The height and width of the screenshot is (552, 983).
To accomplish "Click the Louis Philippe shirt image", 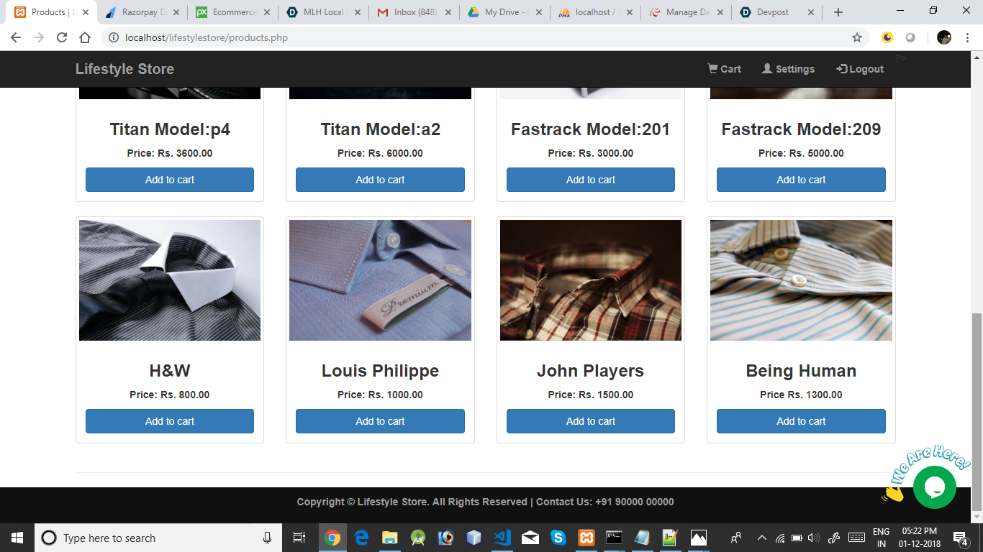I will pos(380,280).
